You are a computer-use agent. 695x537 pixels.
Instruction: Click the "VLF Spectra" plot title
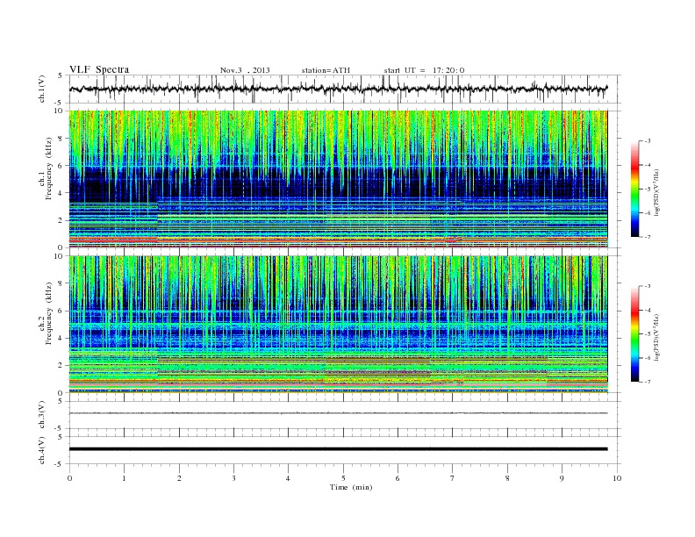99,69
